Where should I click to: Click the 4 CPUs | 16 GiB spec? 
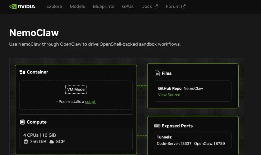tap(39, 135)
